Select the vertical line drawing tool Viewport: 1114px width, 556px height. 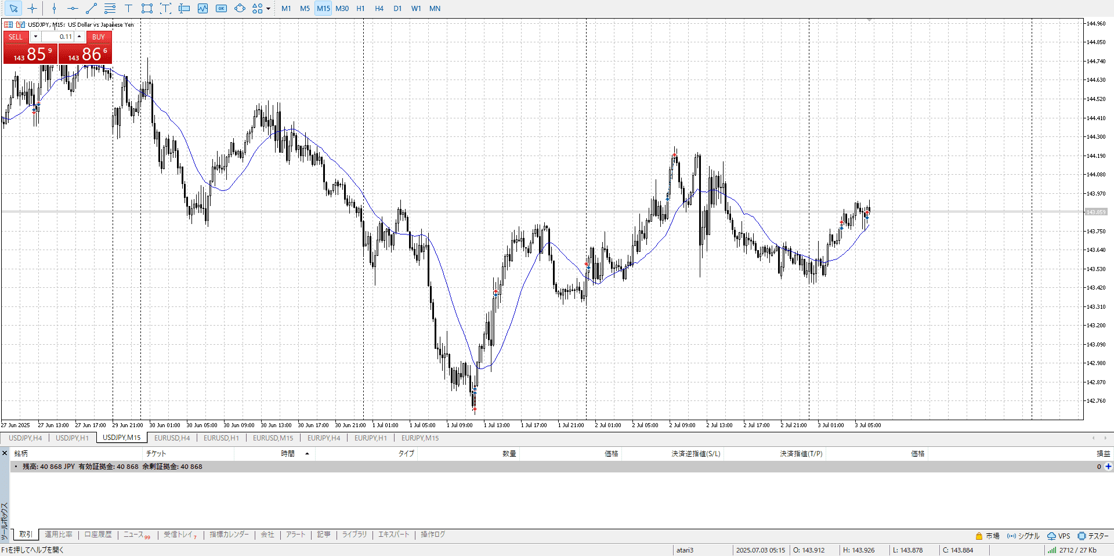tap(54, 8)
